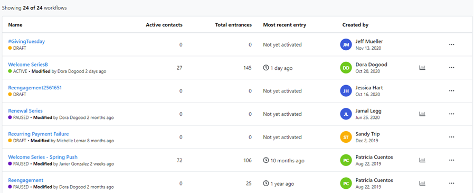The width and height of the screenshot is (474, 193).
Task: View chart icon for Reengagement row
Action: point(422,183)
